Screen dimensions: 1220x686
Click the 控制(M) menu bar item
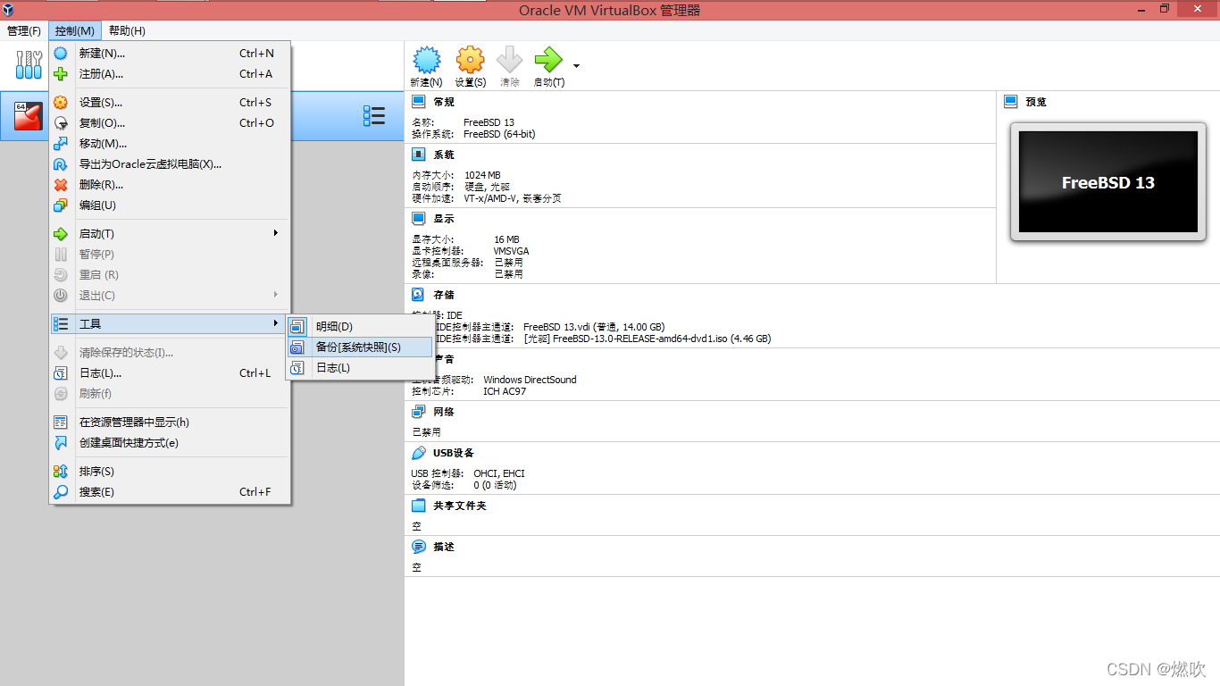(75, 30)
